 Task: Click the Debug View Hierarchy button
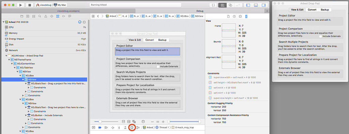[x=132, y=128]
